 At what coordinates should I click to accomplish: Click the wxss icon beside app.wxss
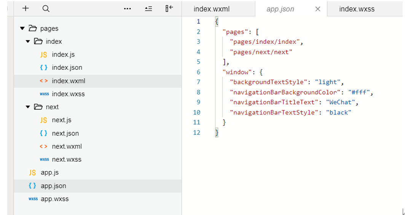[x=33, y=199]
